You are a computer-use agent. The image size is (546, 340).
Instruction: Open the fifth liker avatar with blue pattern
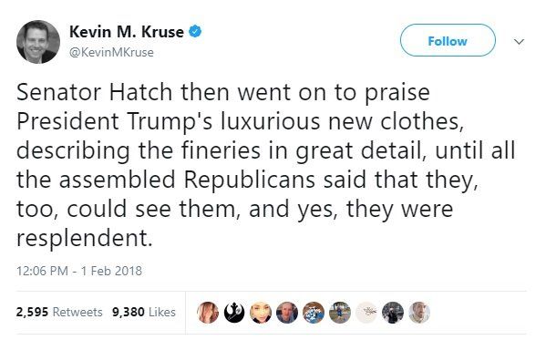pyautogui.click(x=314, y=313)
